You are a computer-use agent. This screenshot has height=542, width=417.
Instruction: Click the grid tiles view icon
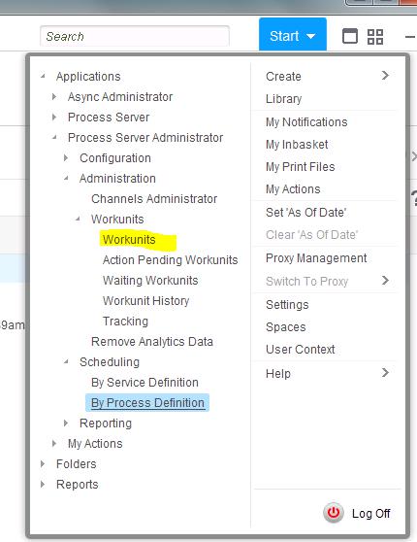coord(375,37)
